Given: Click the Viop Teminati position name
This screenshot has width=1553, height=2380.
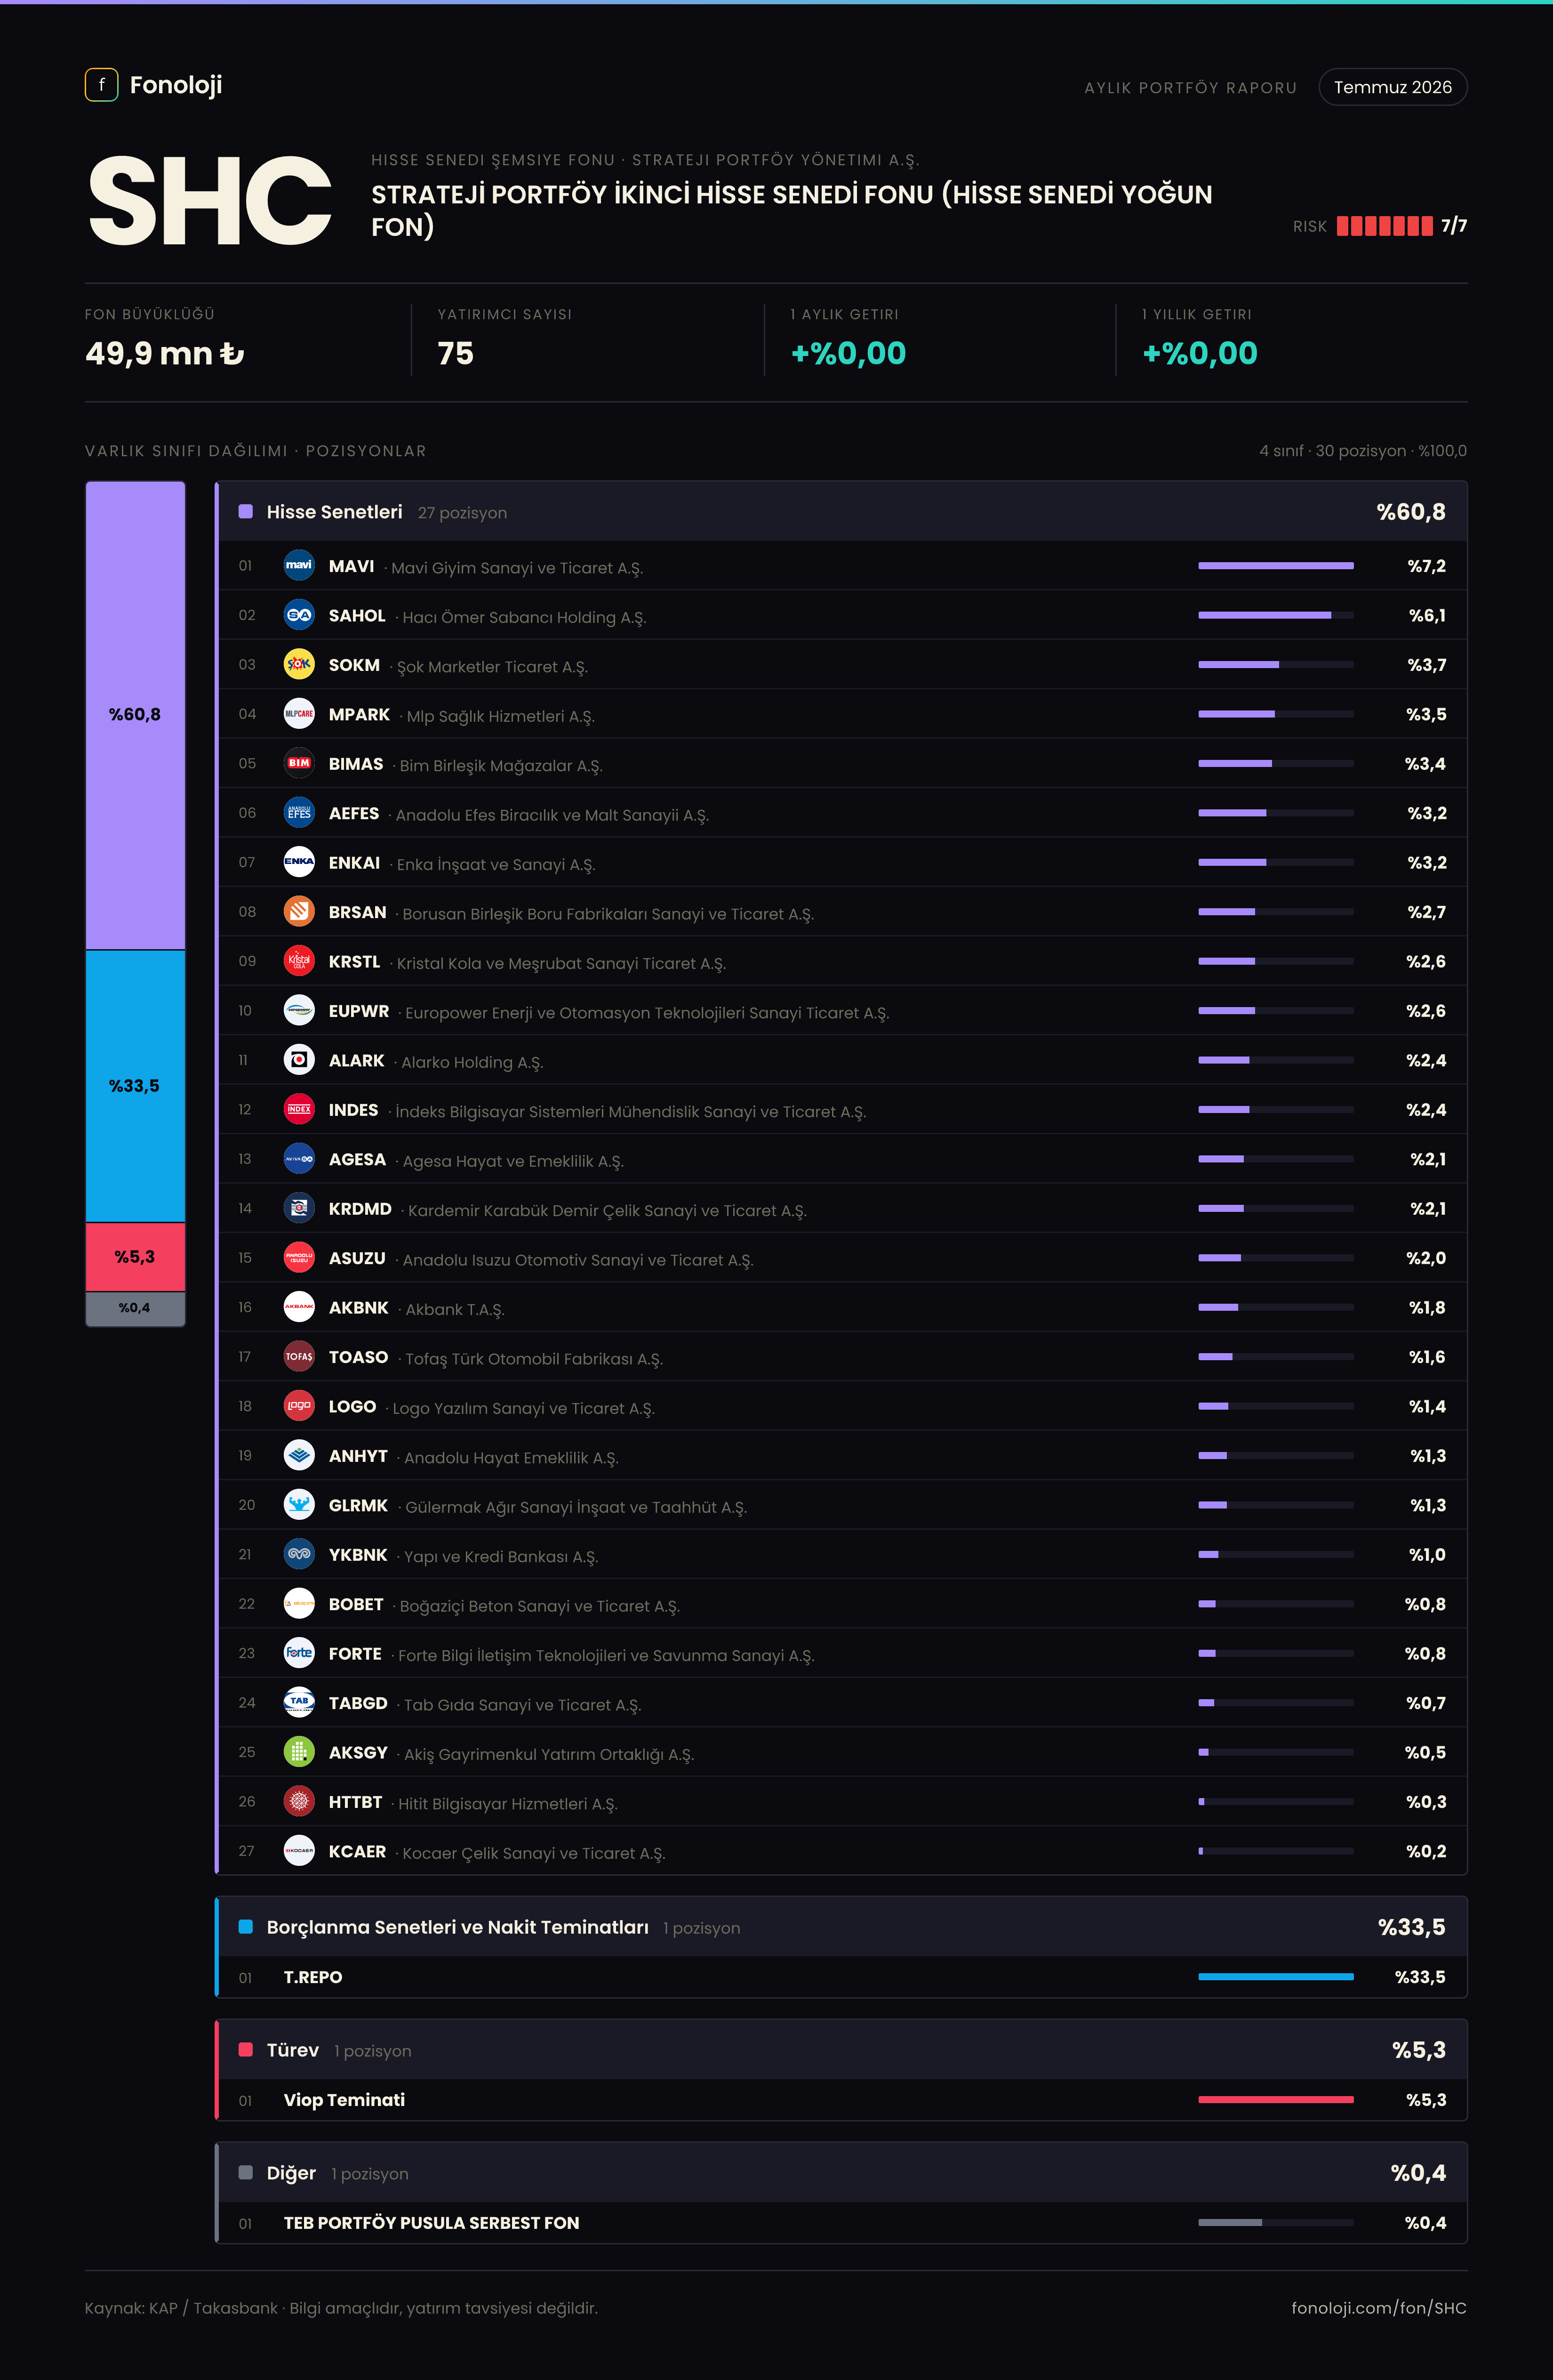Looking at the screenshot, I should (345, 2100).
